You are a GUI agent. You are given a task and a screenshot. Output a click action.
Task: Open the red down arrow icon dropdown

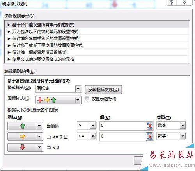(x=25, y=147)
